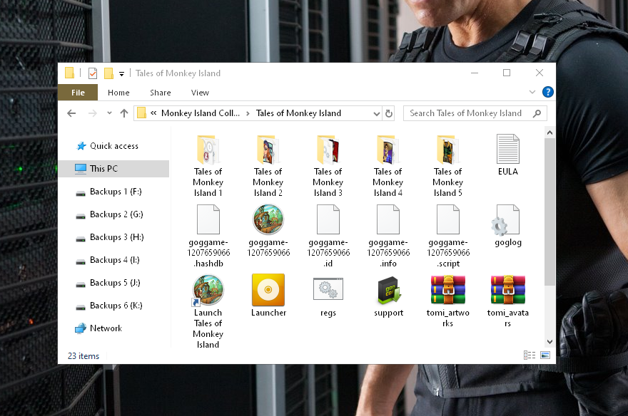Image resolution: width=628 pixels, height=416 pixels.
Task: Click the Forward navigation arrow
Action: click(93, 113)
